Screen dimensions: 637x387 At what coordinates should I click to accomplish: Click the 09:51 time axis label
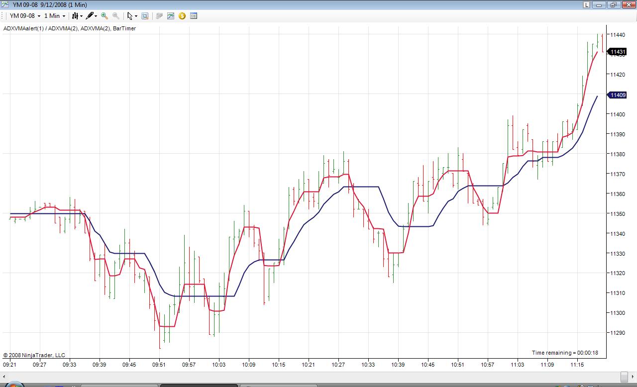pos(159,365)
